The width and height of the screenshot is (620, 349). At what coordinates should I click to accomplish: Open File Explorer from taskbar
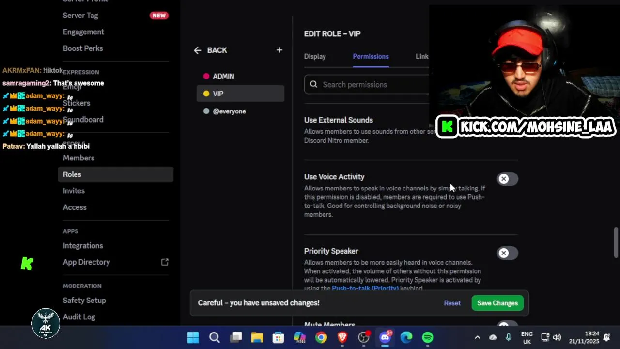(257, 337)
